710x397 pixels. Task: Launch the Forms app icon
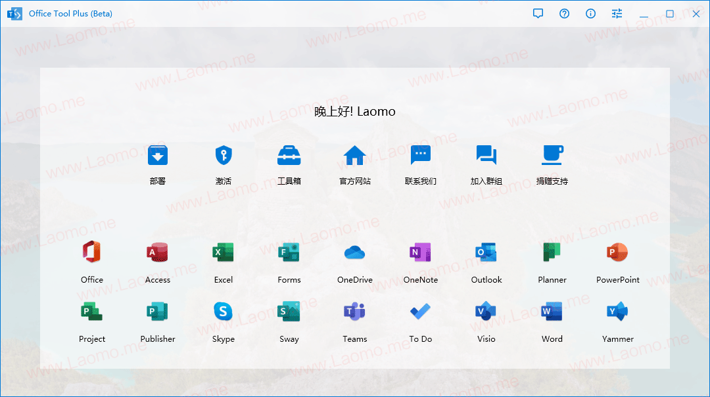(289, 252)
